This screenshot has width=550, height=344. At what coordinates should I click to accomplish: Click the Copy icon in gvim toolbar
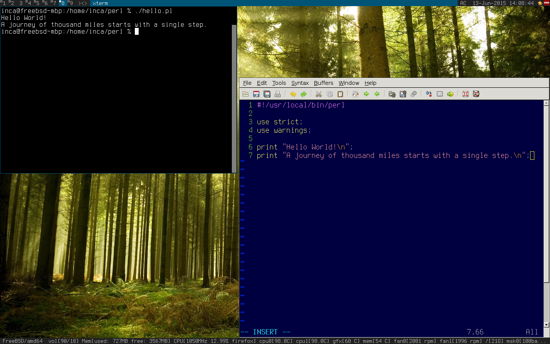(x=330, y=94)
